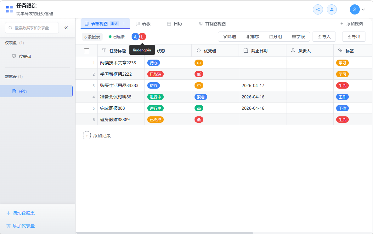Open the 分组 grouping options
This screenshot has height=234, width=373.
275,37
